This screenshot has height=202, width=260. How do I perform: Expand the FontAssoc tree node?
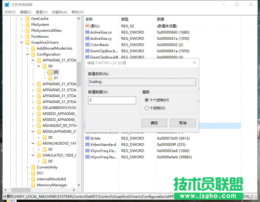tap(21, 37)
